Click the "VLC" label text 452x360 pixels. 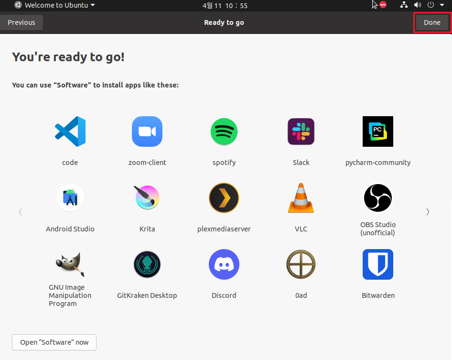pyautogui.click(x=301, y=229)
